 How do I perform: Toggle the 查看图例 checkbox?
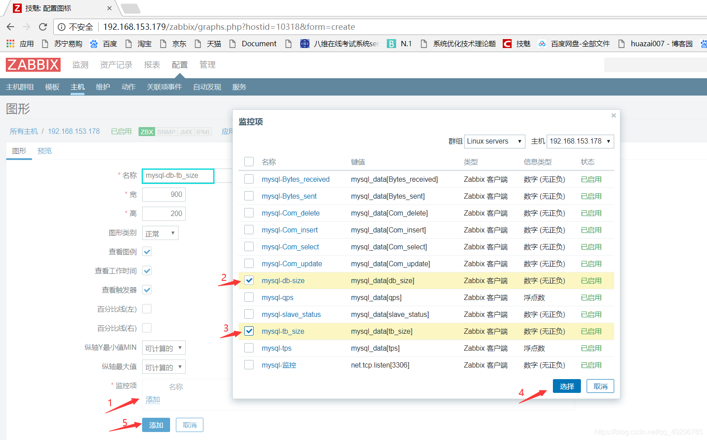147,251
